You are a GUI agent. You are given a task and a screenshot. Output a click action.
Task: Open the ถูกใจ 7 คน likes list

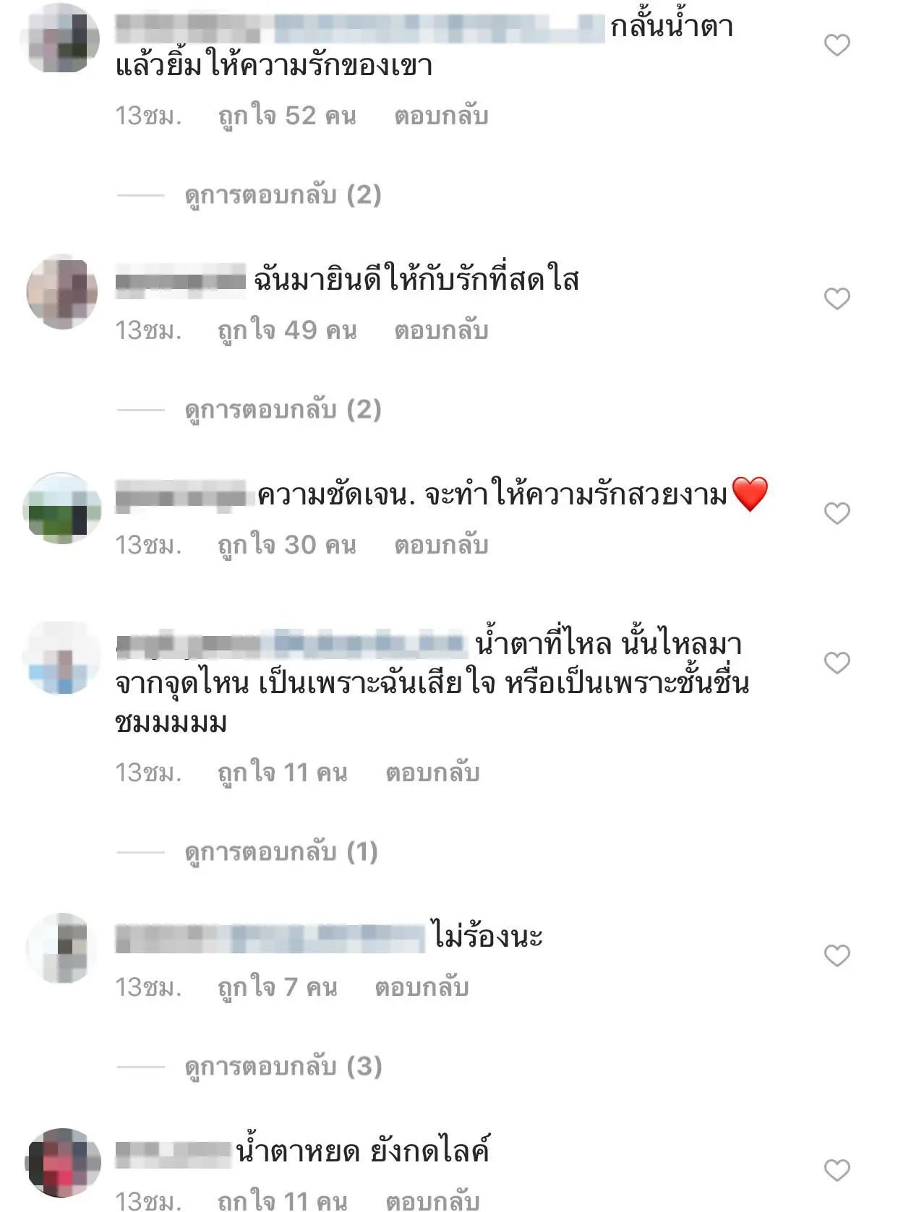tap(278, 987)
